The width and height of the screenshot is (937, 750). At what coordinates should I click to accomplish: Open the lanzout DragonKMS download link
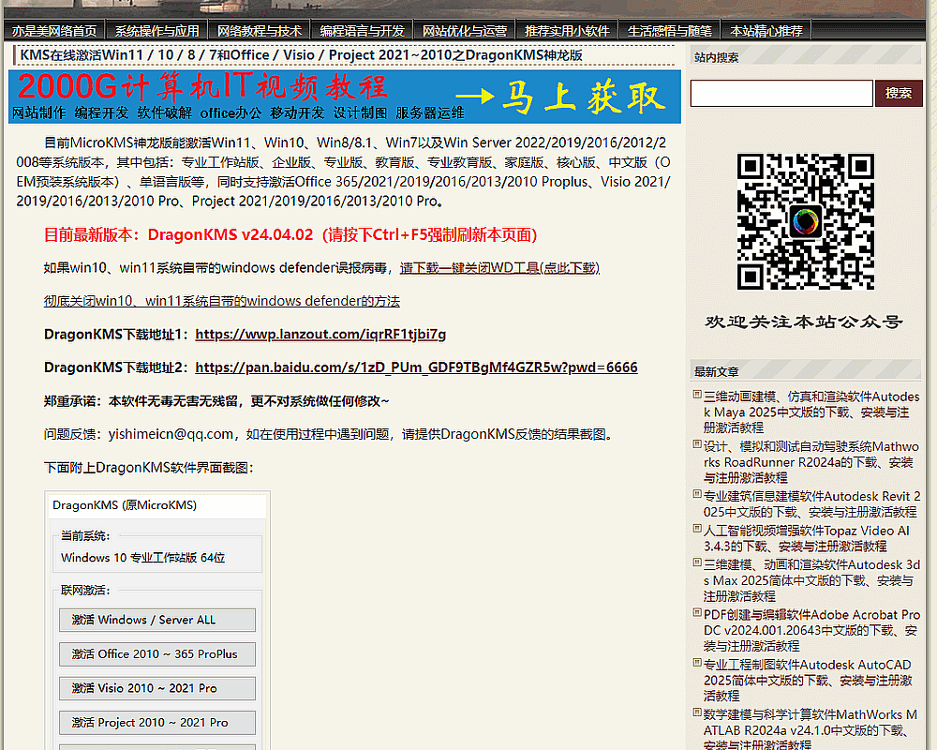(320, 335)
